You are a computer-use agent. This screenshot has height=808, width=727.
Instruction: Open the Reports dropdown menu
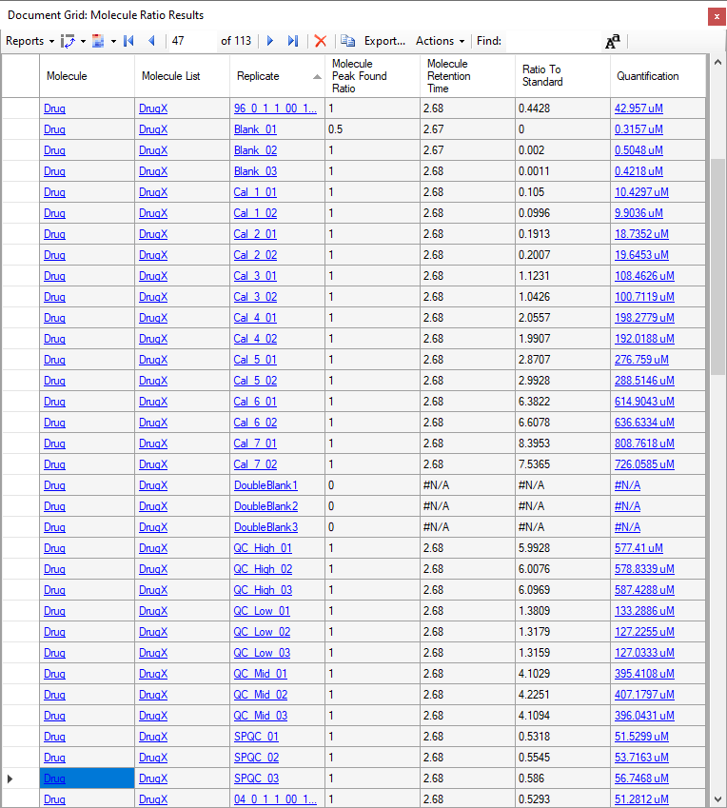29,41
